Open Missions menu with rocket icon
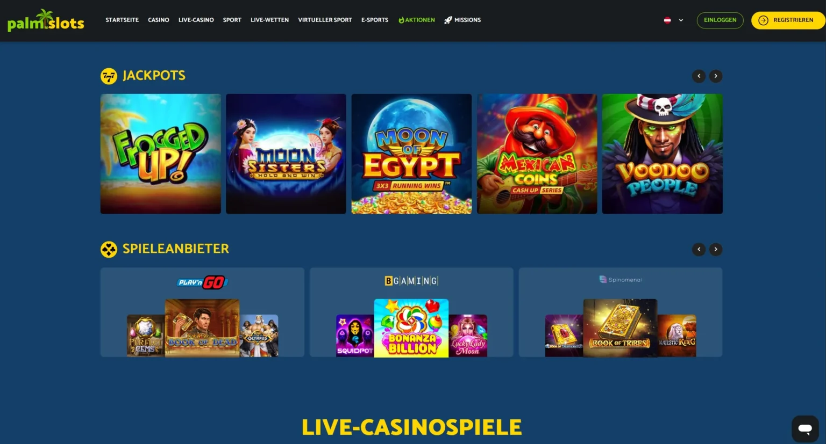The image size is (826, 444). tap(462, 20)
